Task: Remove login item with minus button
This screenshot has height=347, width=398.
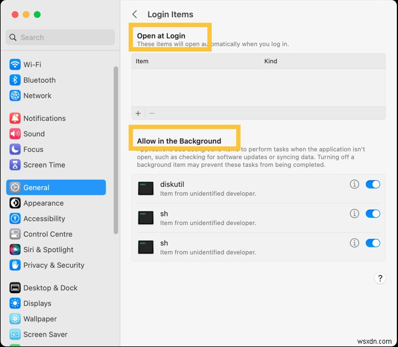Action: pos(152,113)
